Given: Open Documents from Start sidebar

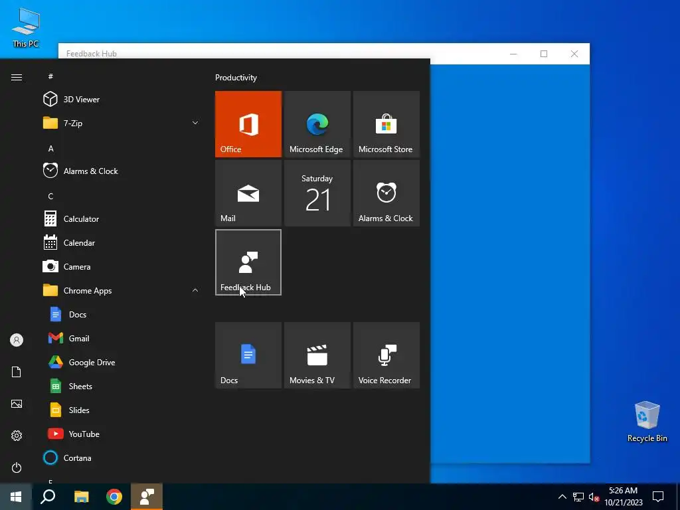Looking at the screenshot, I should pos(17,372).
